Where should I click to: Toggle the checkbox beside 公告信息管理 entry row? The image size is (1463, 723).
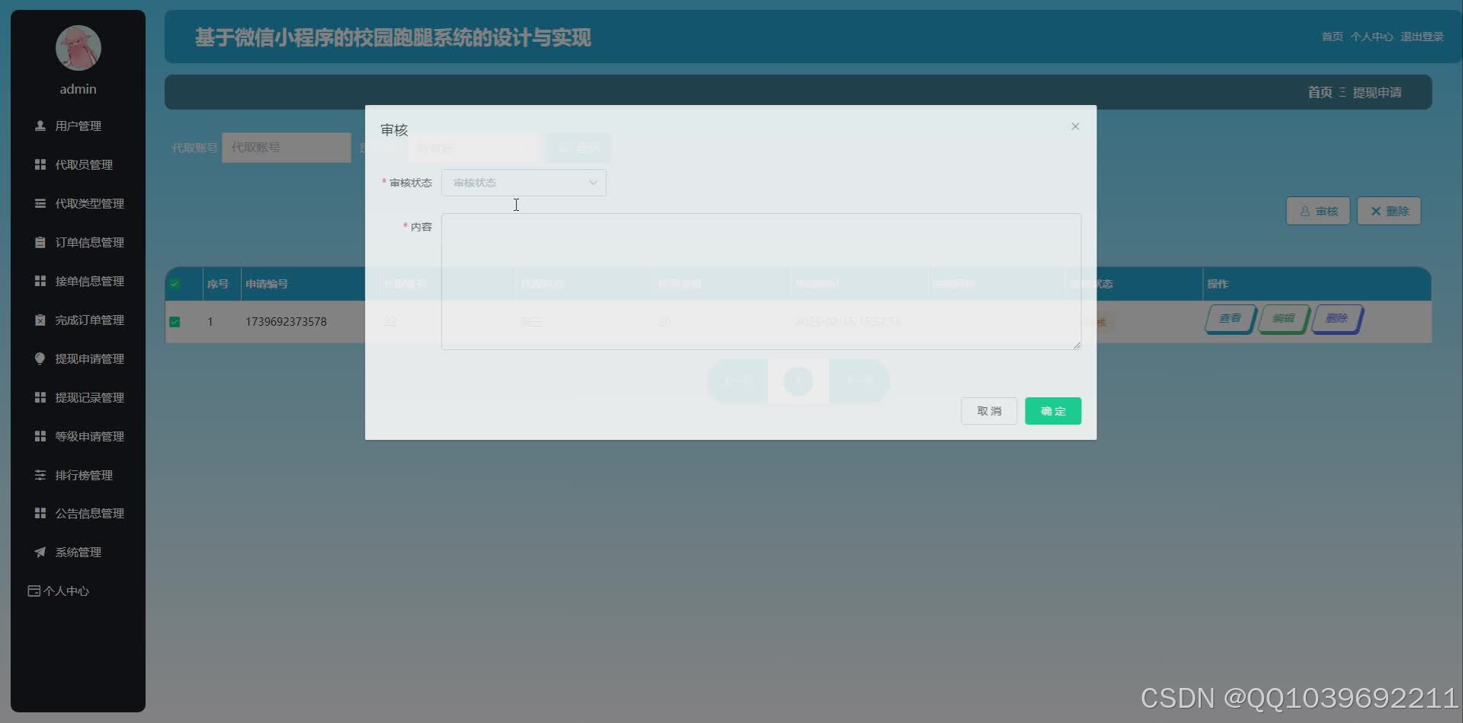click(40, 513)
